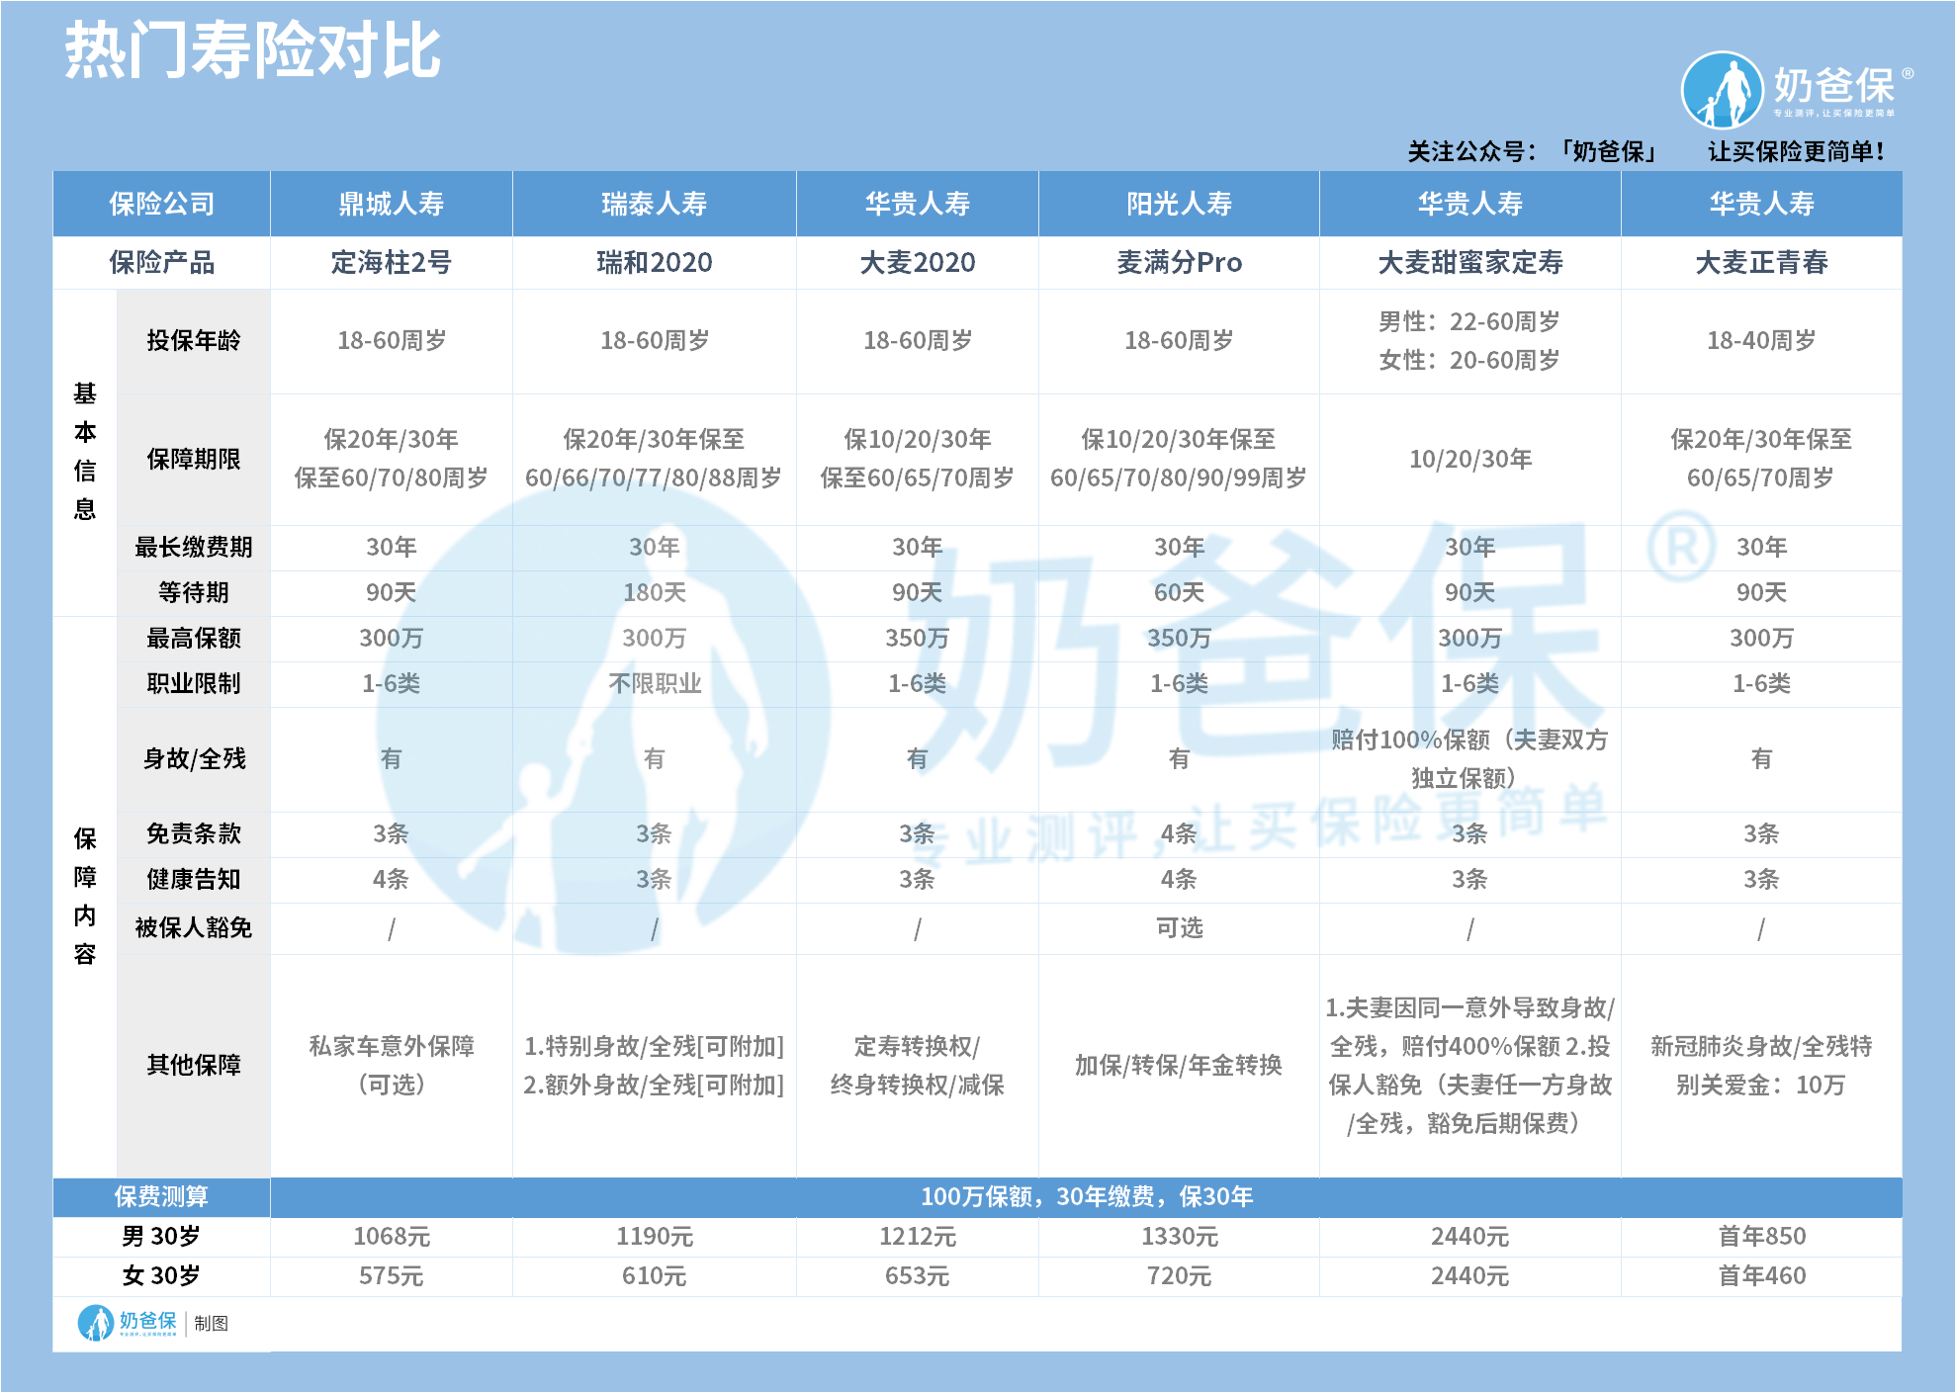1956x1393 pixels.
Task: Click the 阳光人寿 column header
Action: 1179,204
